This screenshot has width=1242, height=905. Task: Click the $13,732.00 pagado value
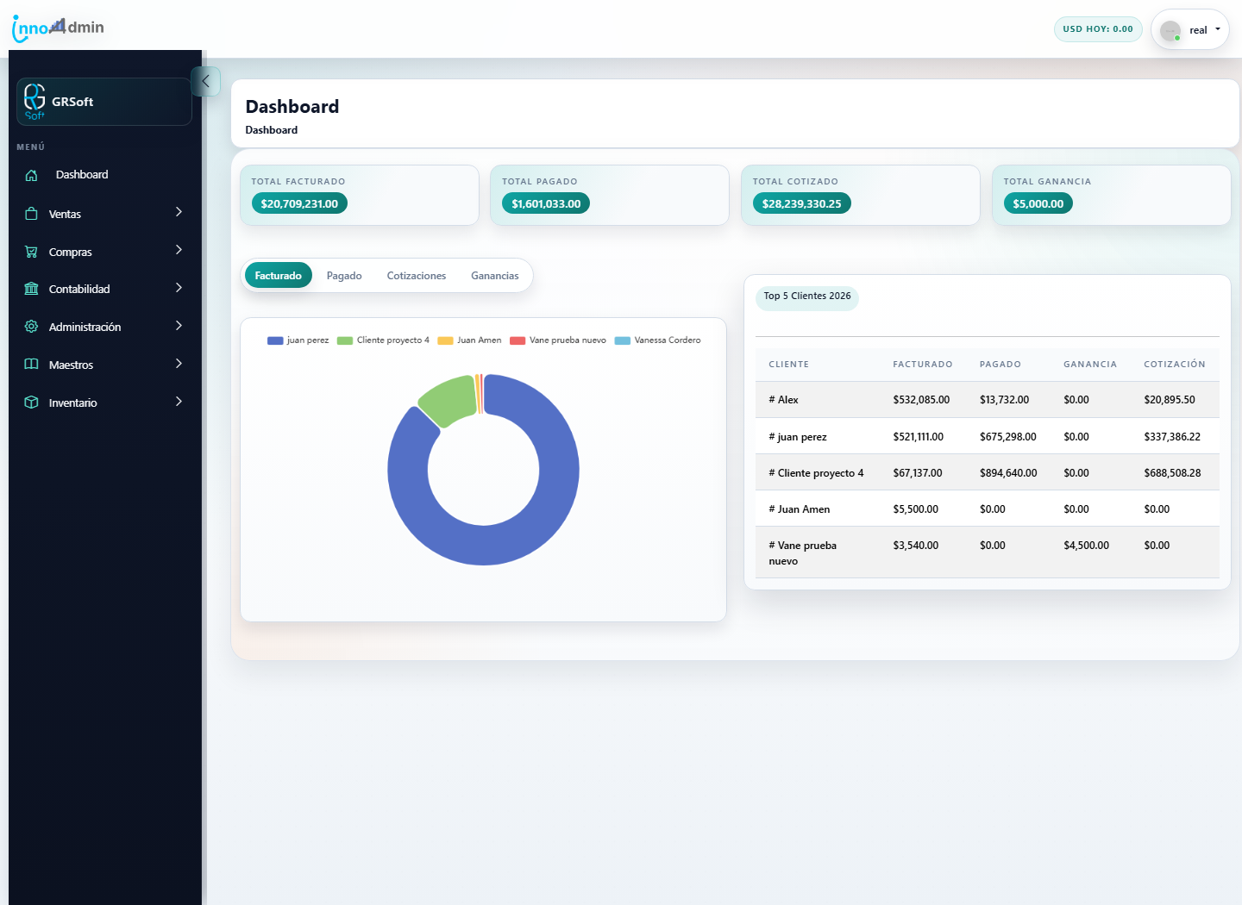(1005, 400)
